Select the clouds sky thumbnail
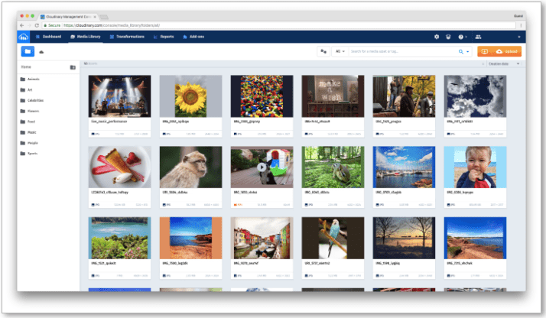Image resolution: width=546 pixels, height=318 pixels. (x=475, y=96)
